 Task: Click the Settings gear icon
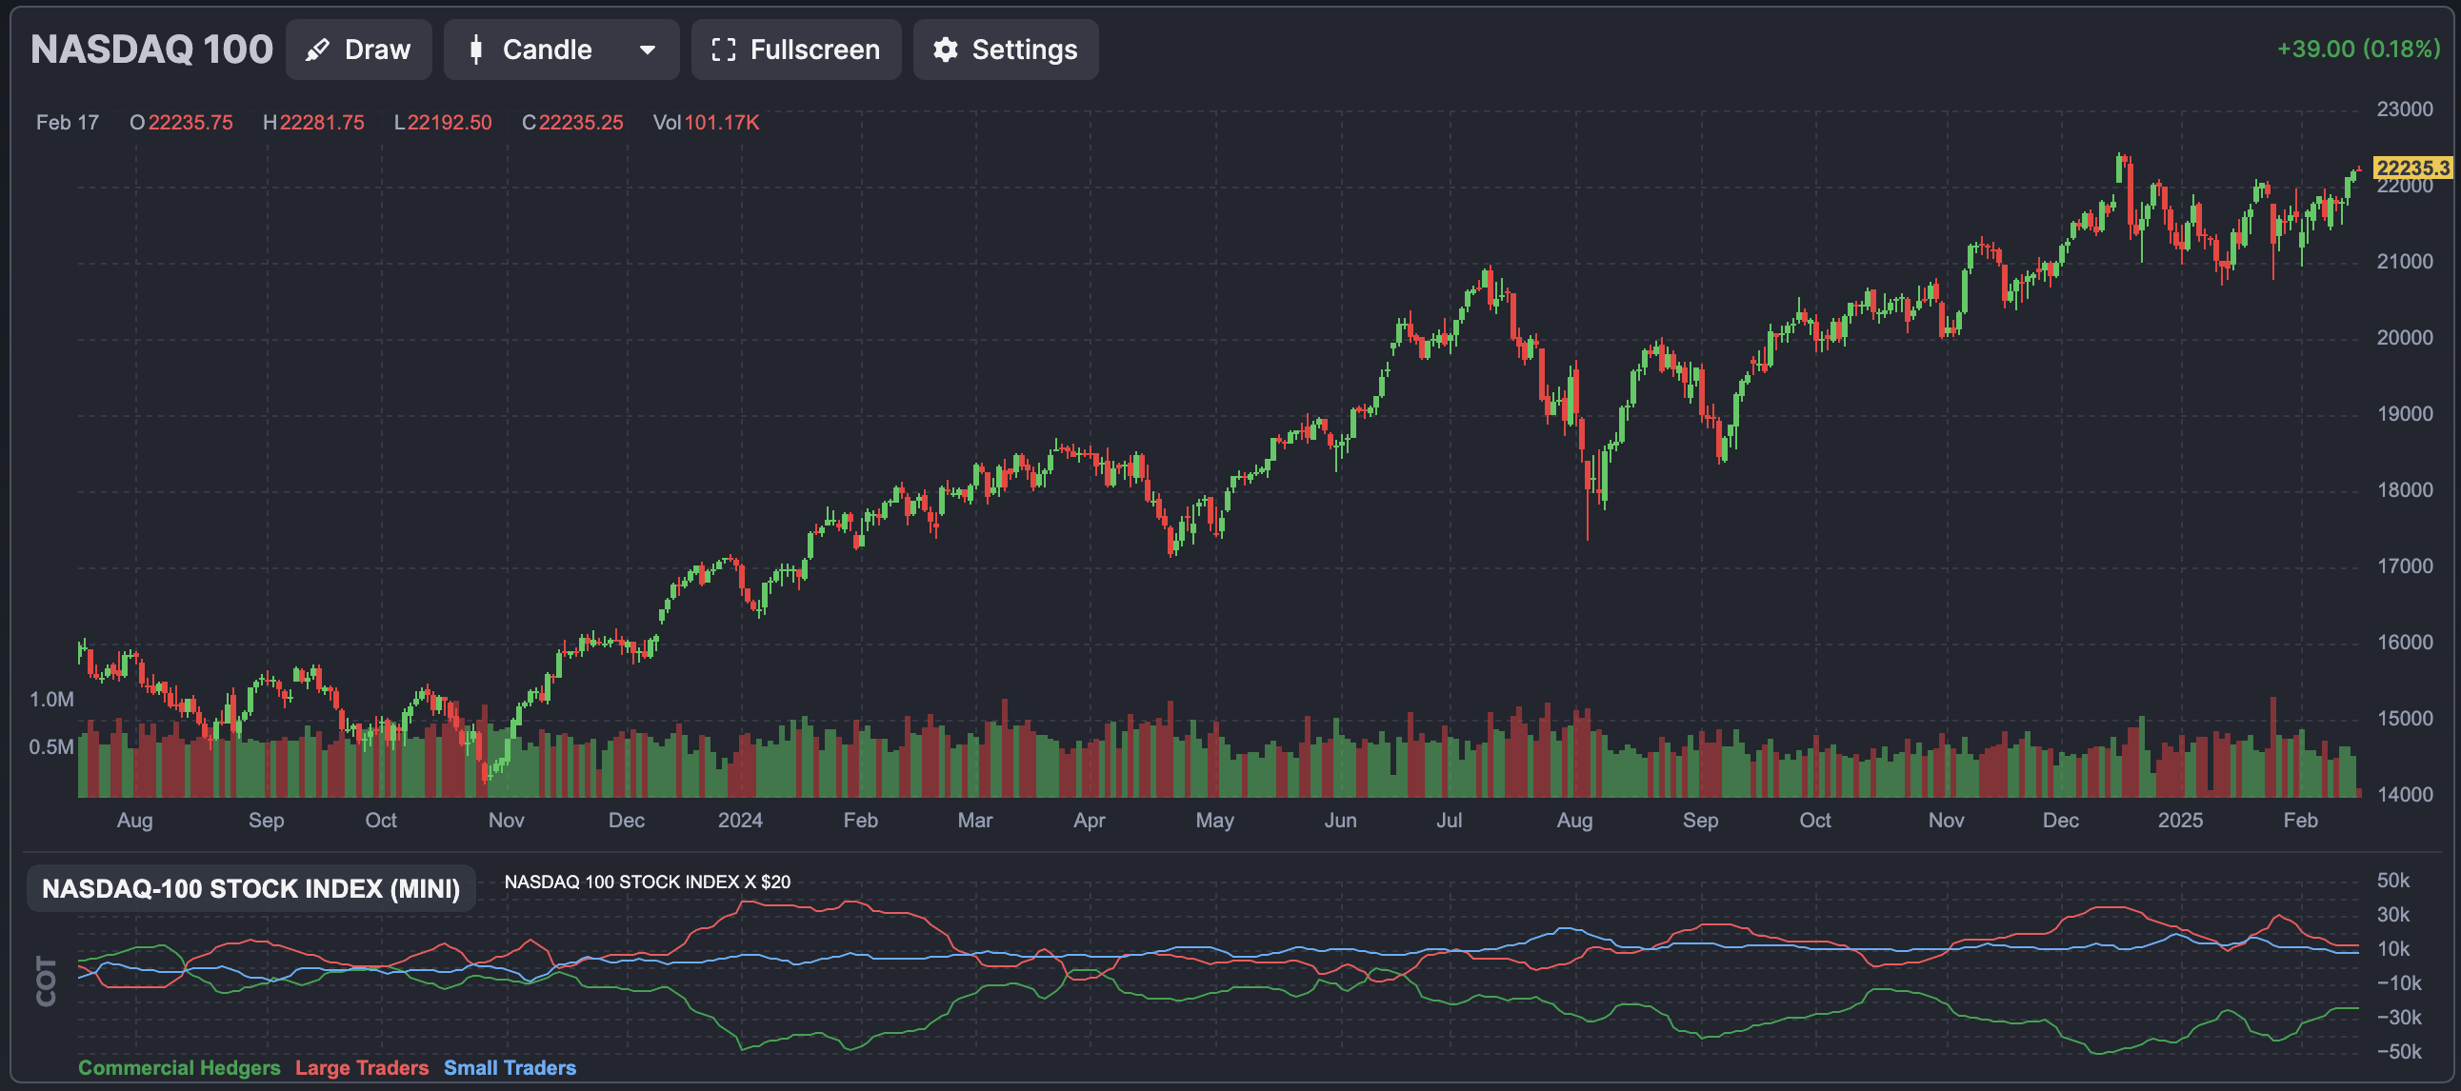pos(945,50)
